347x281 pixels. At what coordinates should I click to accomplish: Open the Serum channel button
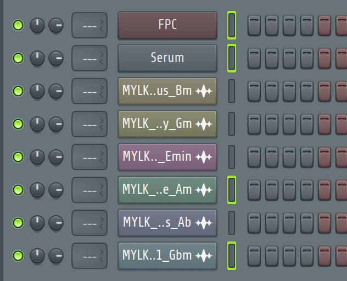pos(167,58)
